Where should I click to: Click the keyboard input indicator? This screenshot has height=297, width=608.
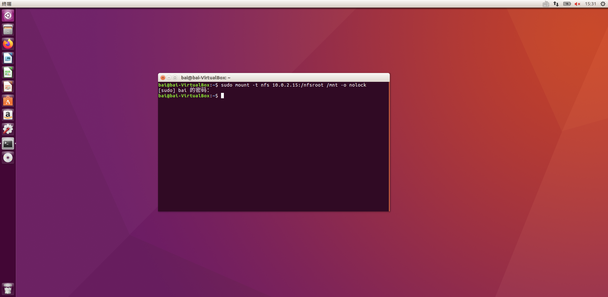[x=546, y=4]
